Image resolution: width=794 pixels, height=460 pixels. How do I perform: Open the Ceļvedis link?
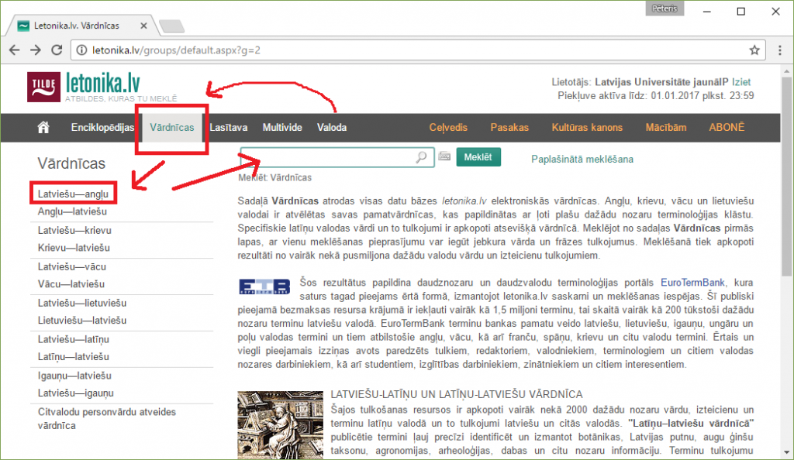point(448,127)
